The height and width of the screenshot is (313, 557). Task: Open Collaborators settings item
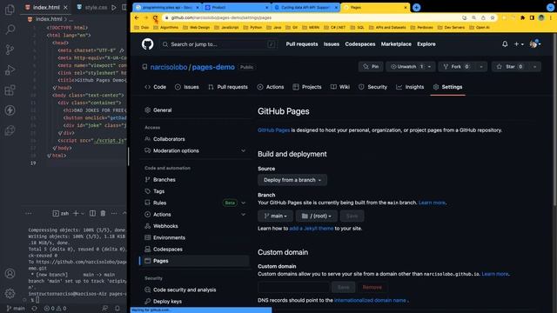tap(195, 139)
